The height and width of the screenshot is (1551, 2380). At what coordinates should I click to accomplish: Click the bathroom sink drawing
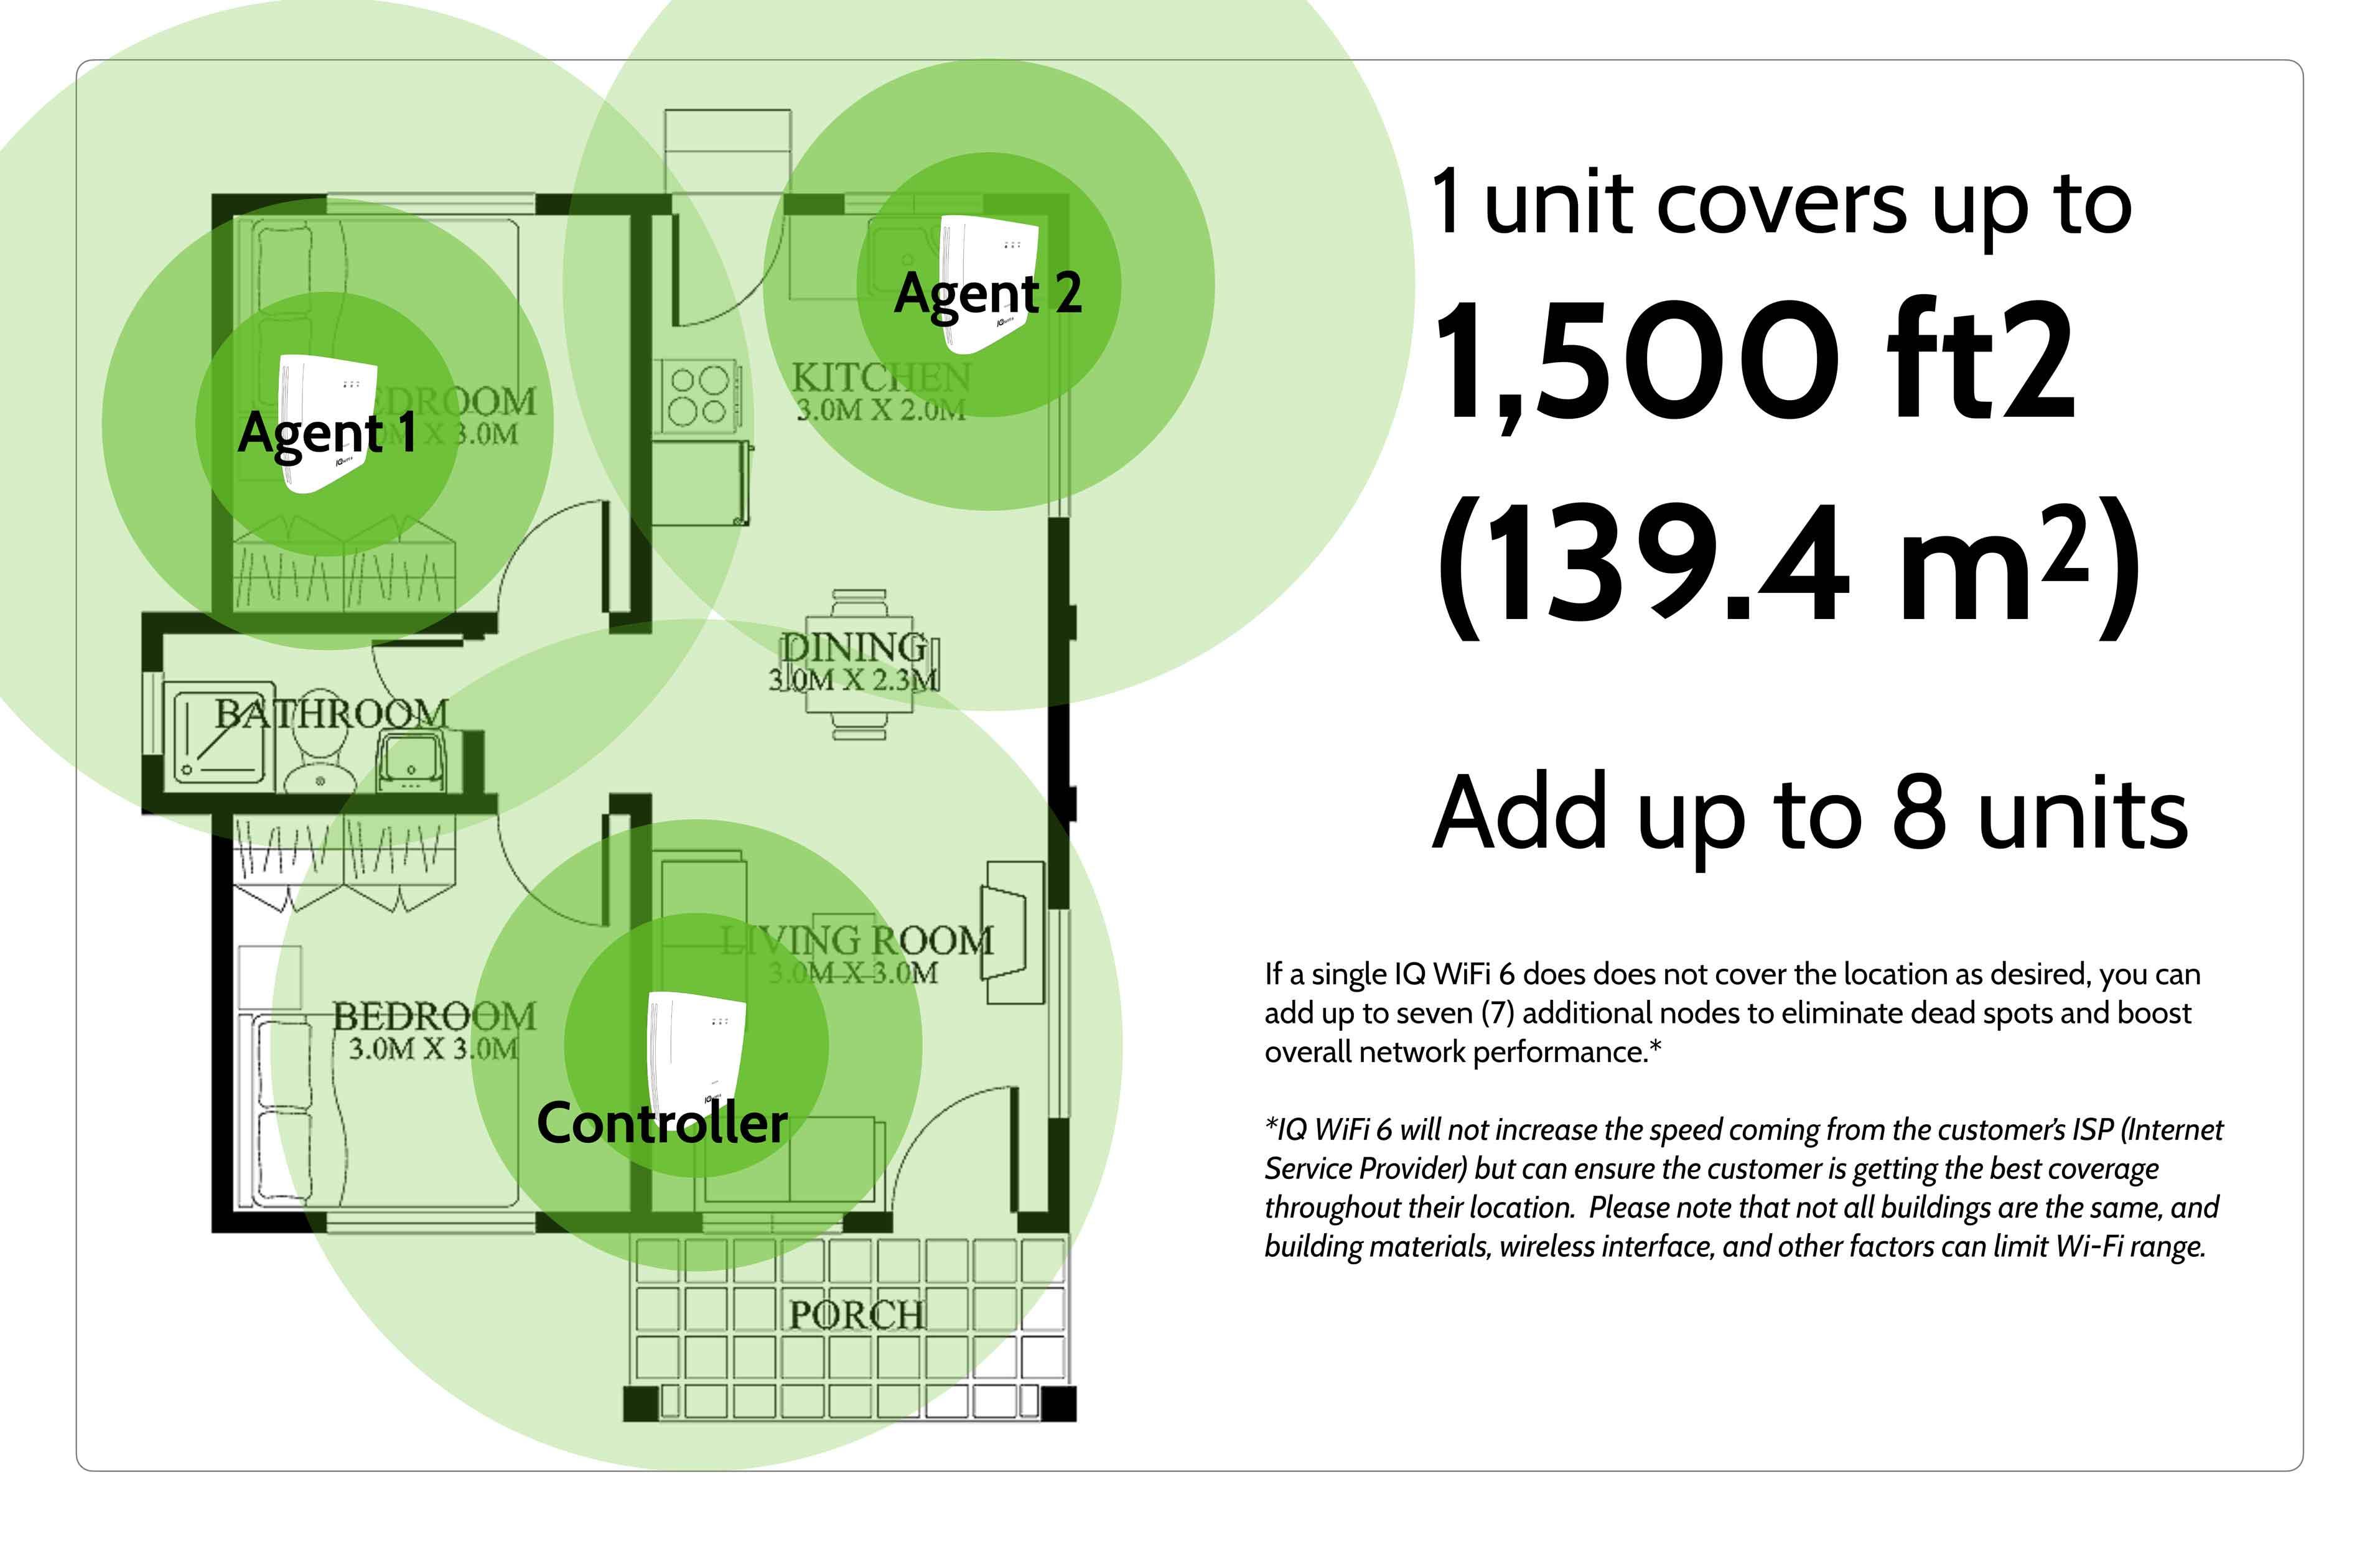411,761
